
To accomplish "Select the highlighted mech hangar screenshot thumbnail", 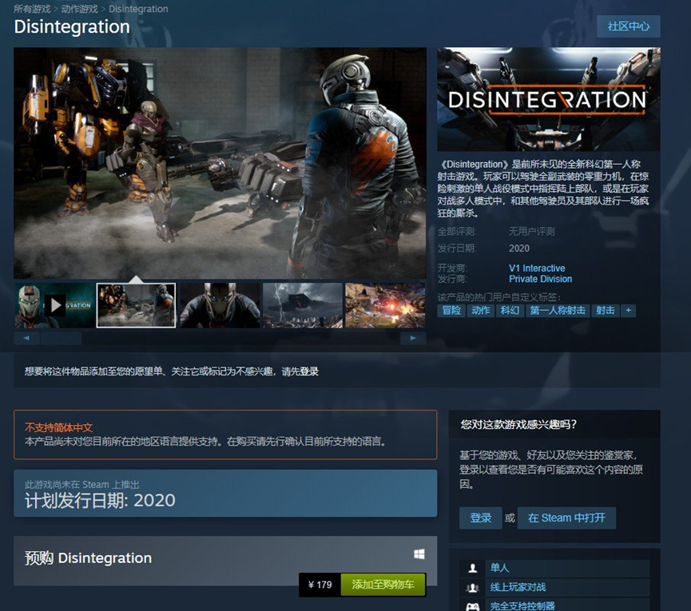I will coord(136,305).
